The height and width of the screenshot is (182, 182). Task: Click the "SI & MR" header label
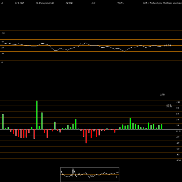pos(19,3)
